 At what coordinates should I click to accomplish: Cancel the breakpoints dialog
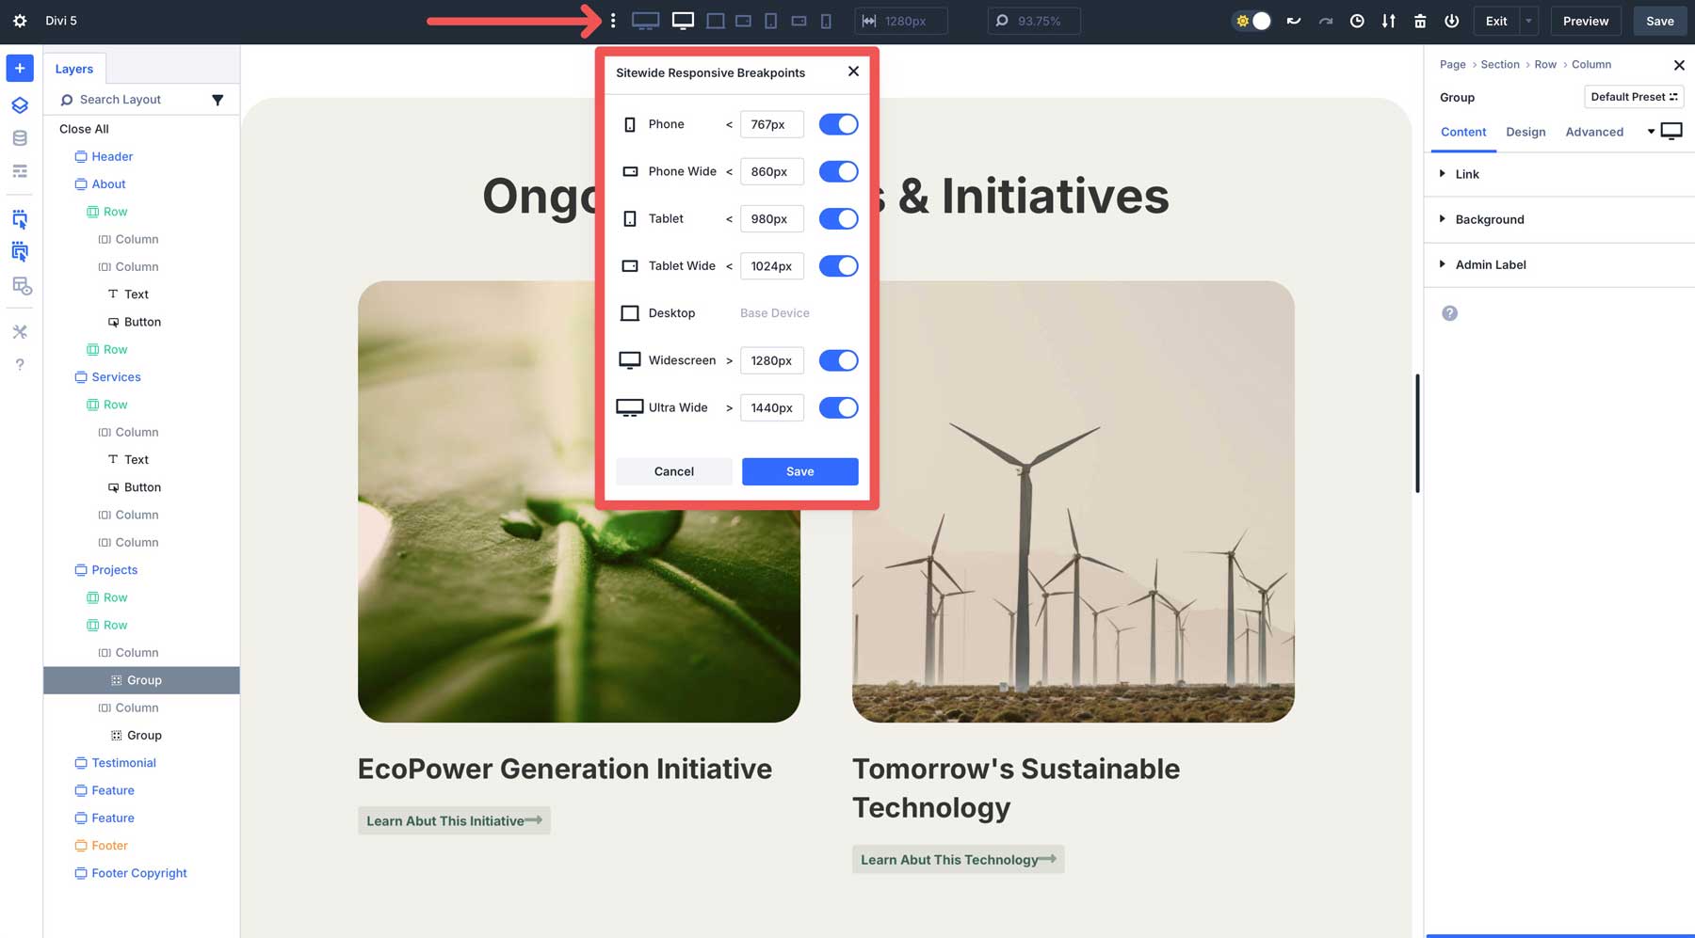pyautogui.click(x=674, y=471)
